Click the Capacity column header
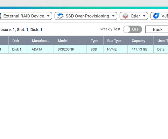The width and height of the screenshot is (168, 139). (x=141, y=41)
